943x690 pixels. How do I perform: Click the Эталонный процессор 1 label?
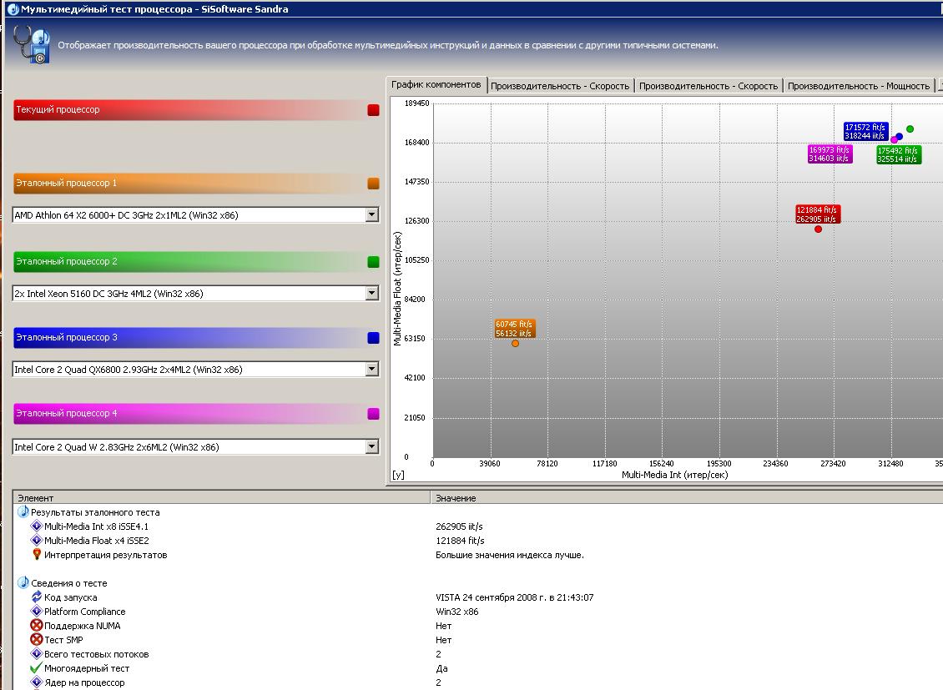click(x=66, y=183)
